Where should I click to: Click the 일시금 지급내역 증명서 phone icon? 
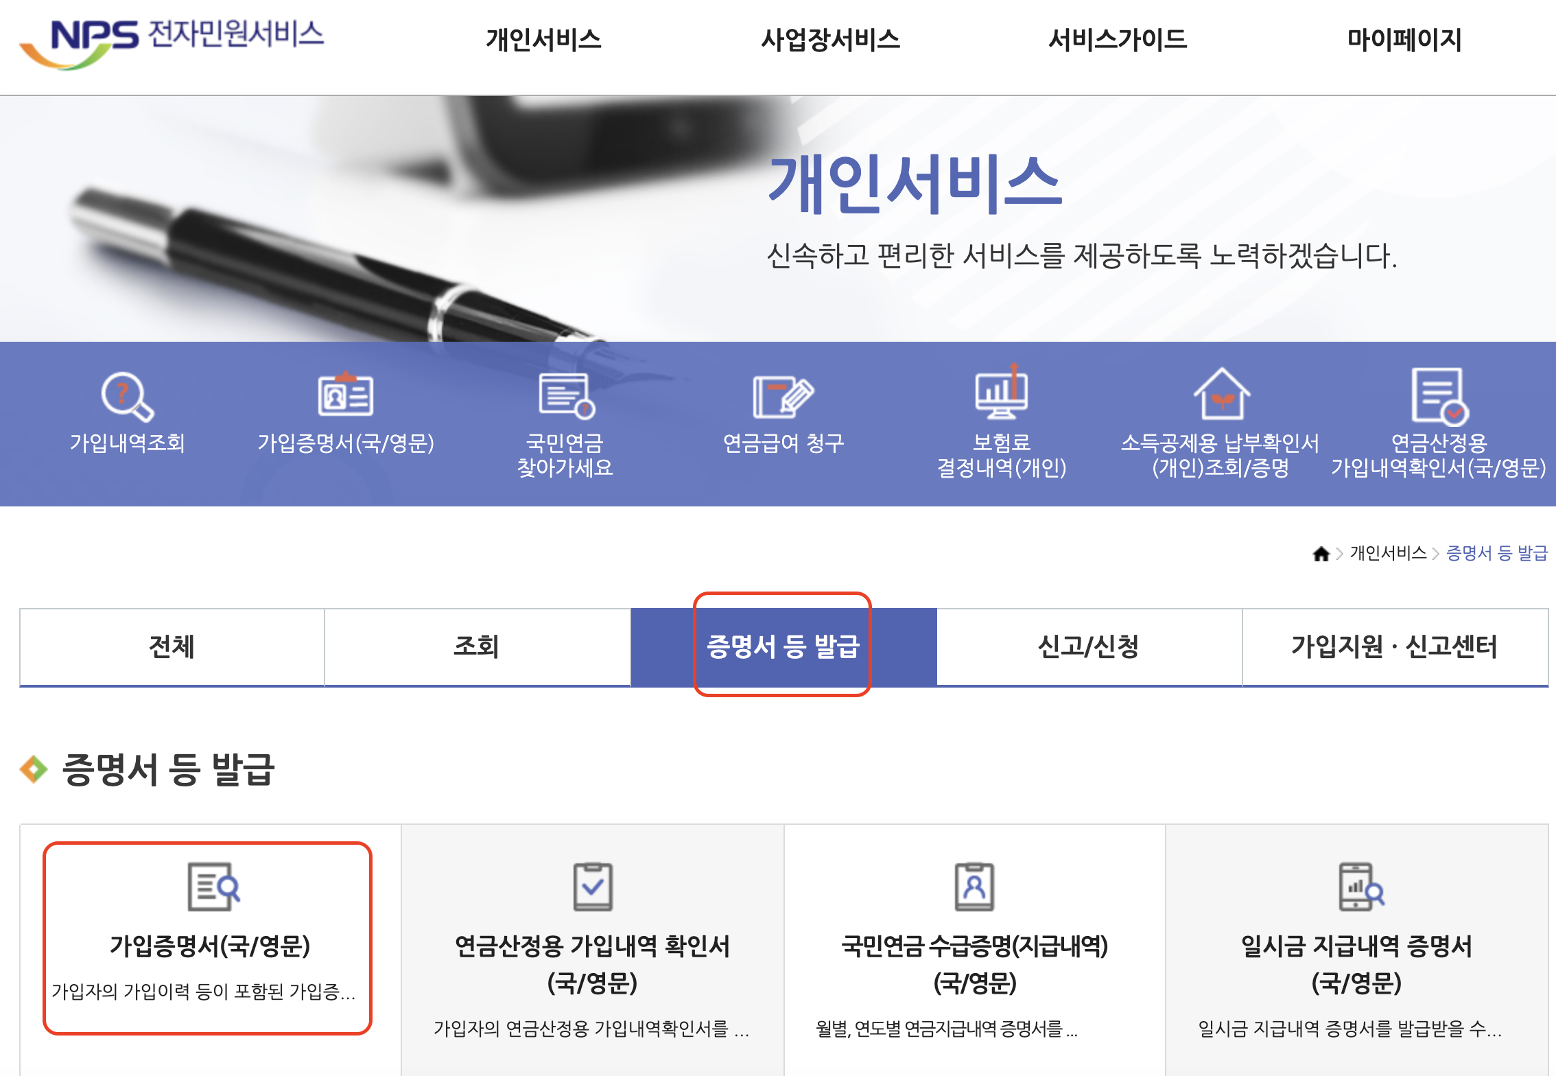tap(1361, 887)
